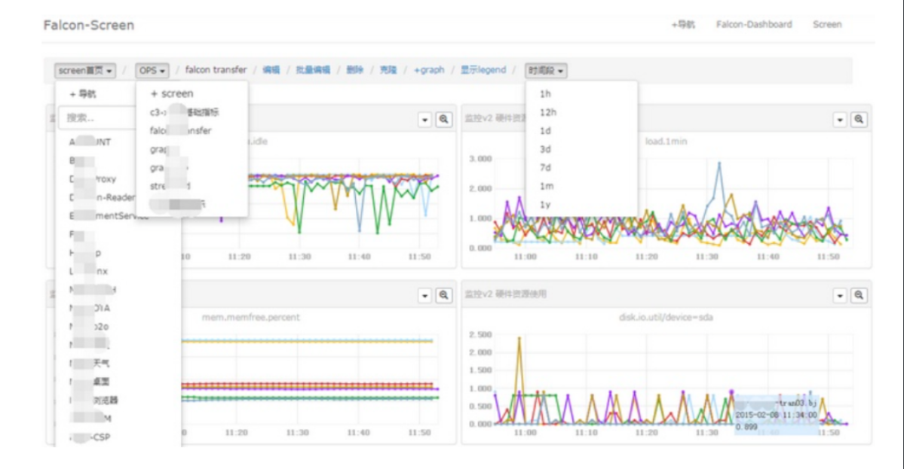The width and height of the screenshot is (904, 469).
Task: Click the mem.memfree.percent chart title
Action: pyautogui.click(x=251, y=317)
